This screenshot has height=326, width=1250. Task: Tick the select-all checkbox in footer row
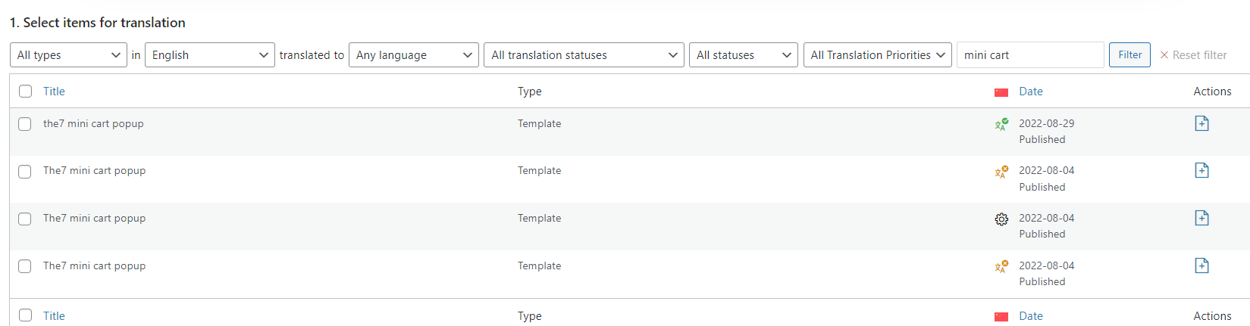point(25,315)
